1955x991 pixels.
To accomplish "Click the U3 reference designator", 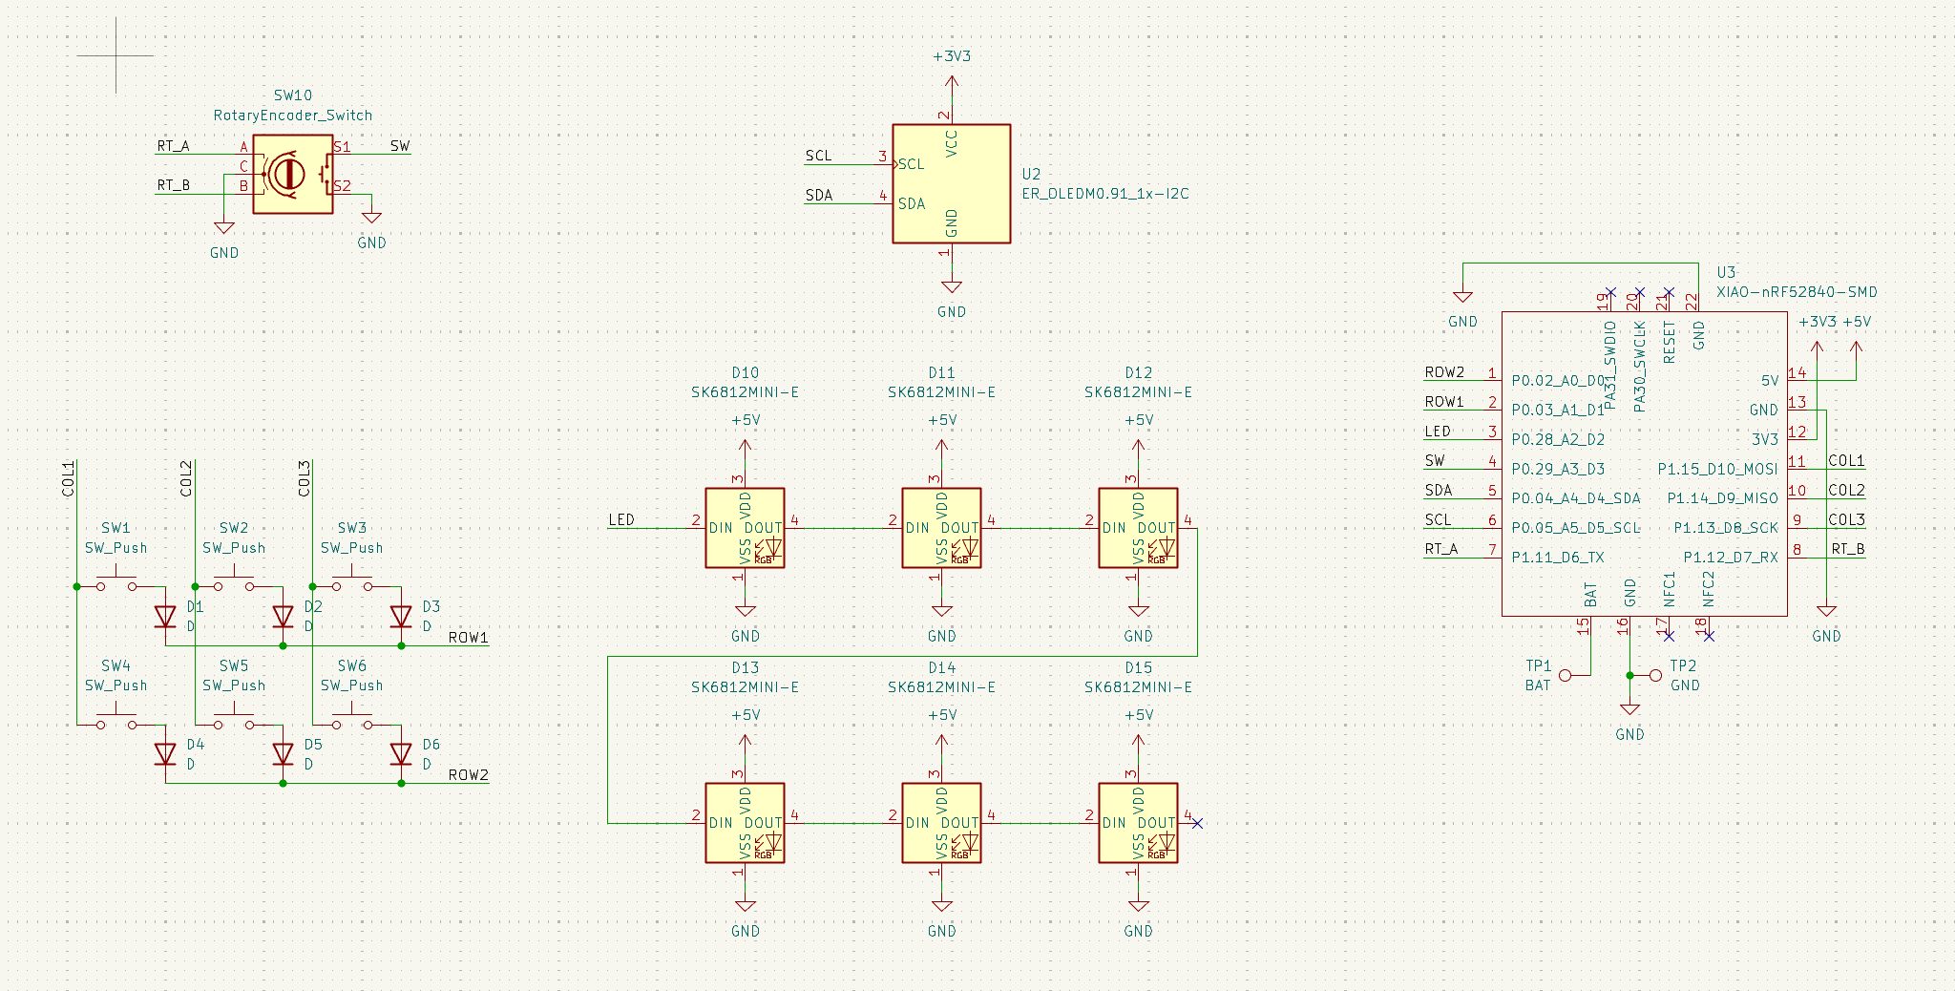I will tap(1726, 272).
